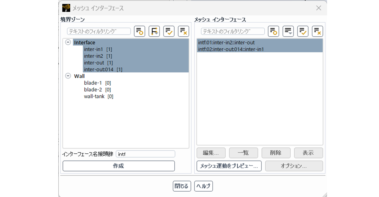The image size is (379, 197).
Task: Collapse the Interface tree group
Action: (x=68, y=42)
